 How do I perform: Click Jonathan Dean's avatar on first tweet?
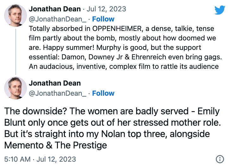pyautogui.click(x=16, y=15)
